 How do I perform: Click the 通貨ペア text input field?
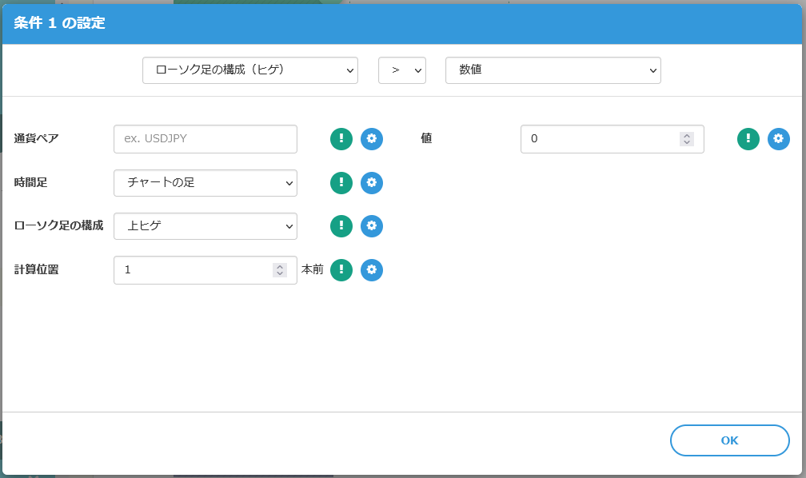[205, 139]
